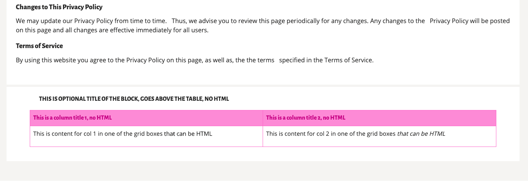Click the pink header row of the table

263,118
